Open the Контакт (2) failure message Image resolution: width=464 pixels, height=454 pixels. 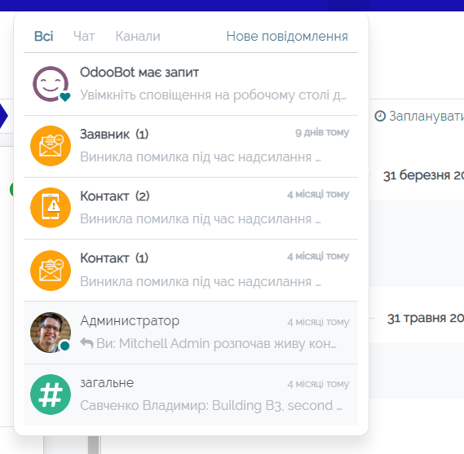[191, 209]
